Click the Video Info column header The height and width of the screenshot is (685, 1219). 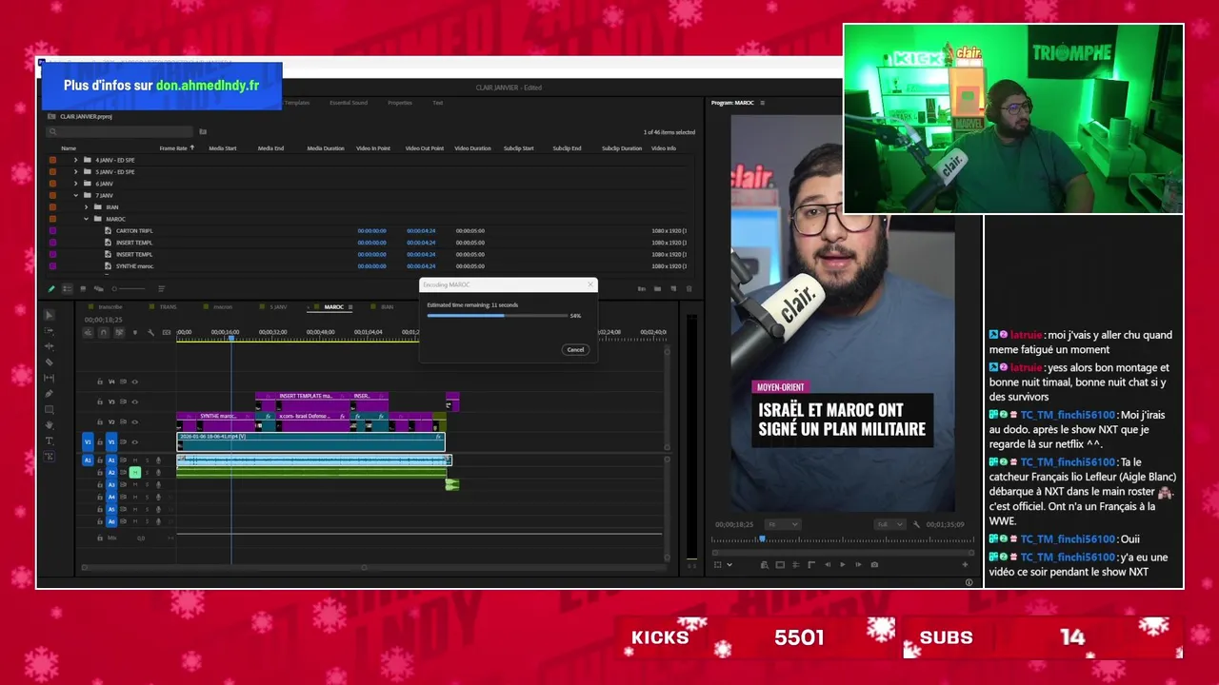pos(664,148)
